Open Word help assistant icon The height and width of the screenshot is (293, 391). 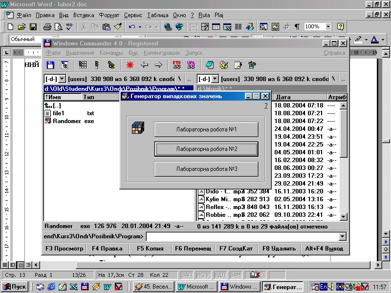pos(340,26)
